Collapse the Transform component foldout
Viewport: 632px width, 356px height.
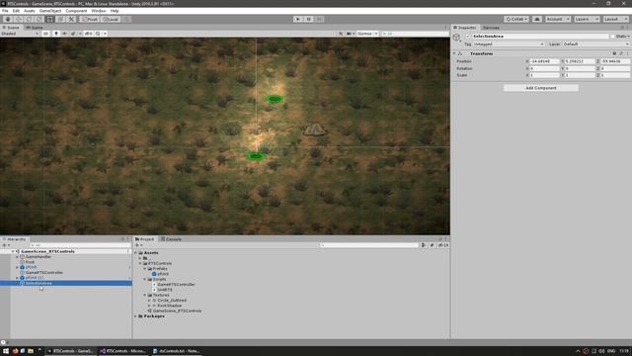(454, 53)
